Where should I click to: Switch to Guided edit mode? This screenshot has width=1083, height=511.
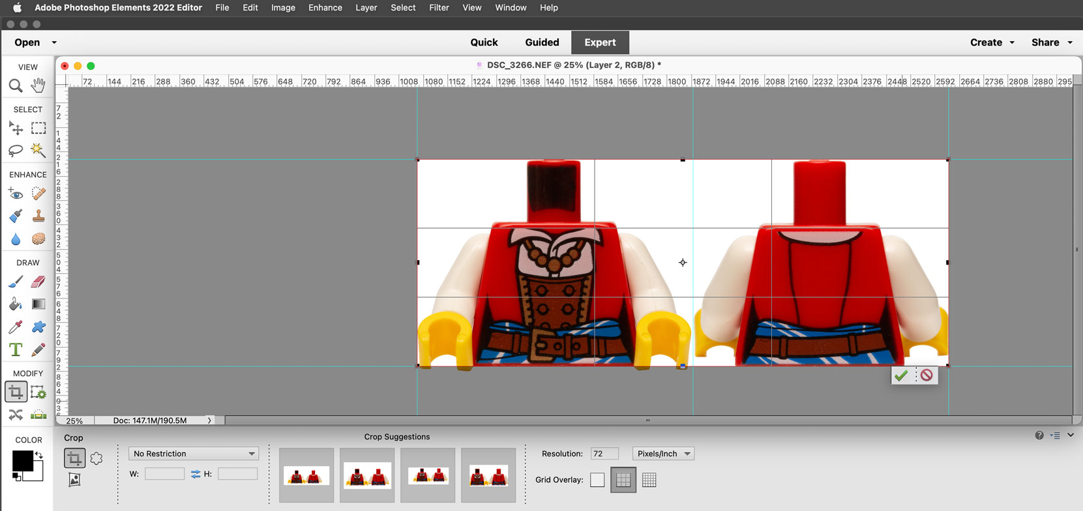pyautogui.click(x=542, y=42)
